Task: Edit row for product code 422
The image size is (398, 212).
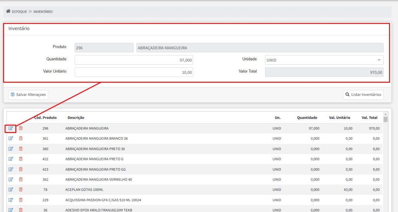Action: (x=10, y=159)
